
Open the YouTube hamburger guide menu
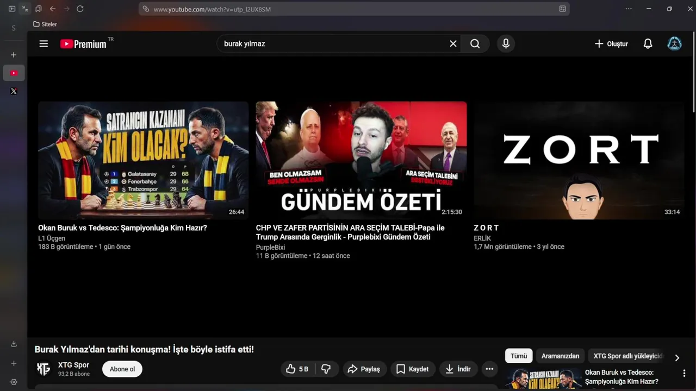click(43, 44)
